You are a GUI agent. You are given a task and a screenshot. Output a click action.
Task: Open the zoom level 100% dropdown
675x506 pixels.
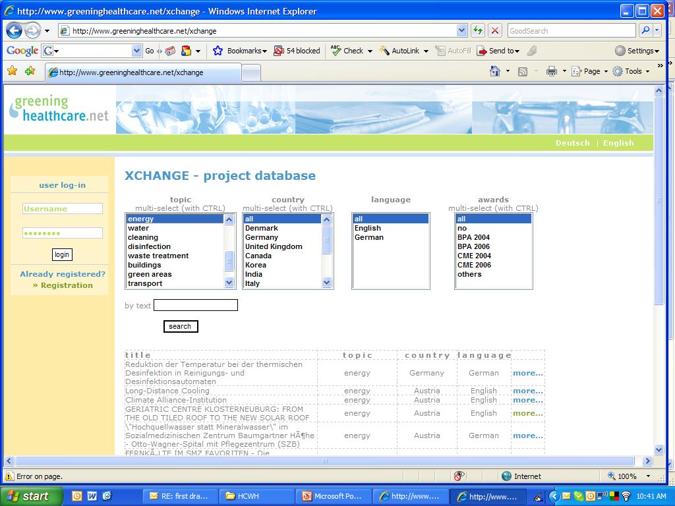tap(648, 476)
